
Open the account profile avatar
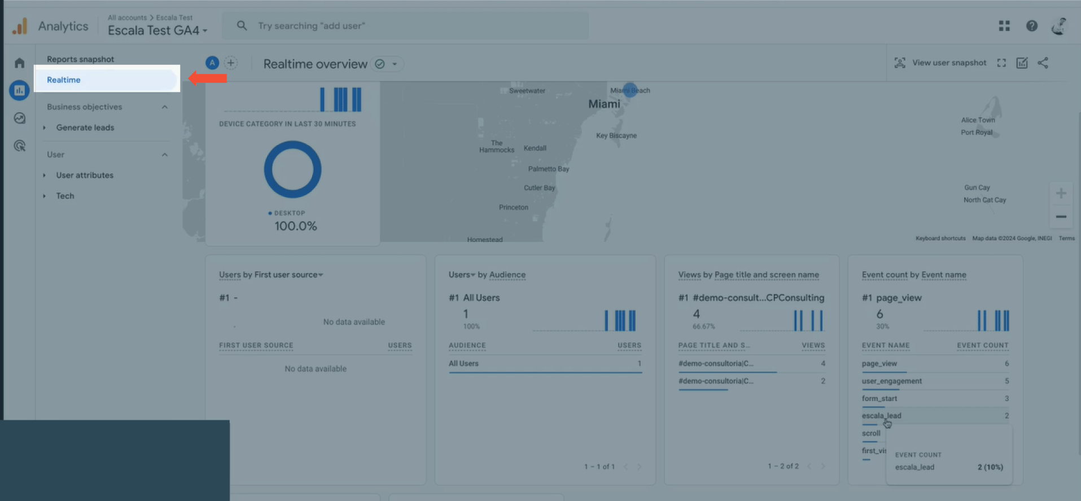pos(1060,26)
